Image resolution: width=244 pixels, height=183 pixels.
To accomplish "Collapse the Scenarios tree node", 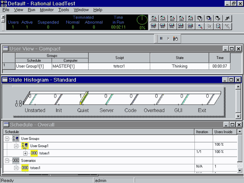I will pyautogui.click(x=7, y=161).
